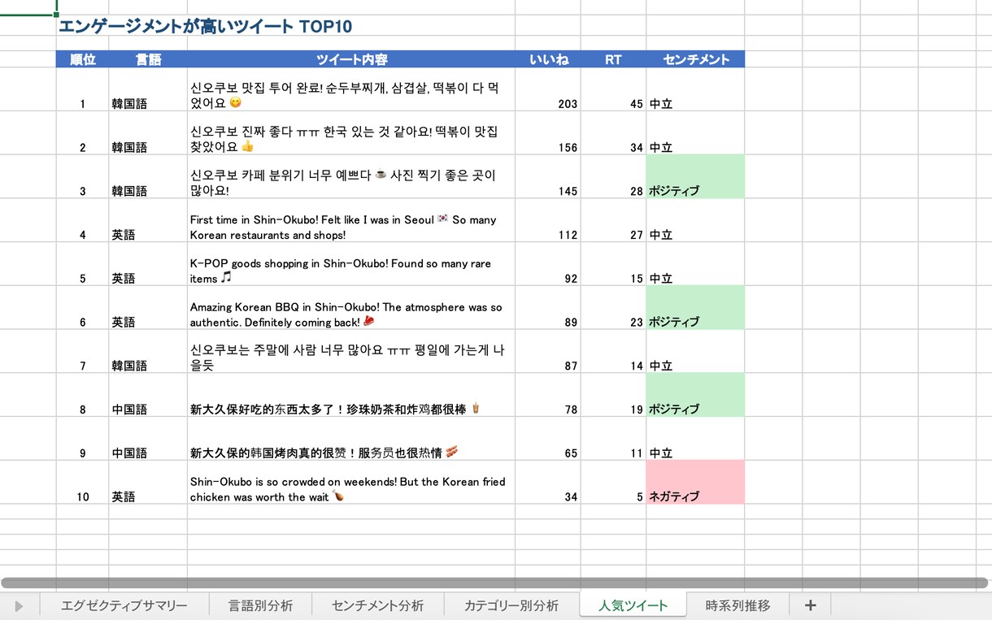992x620 pixels.
Task: Switch to the 時系列推移 sheet tab
Action: 737,605
